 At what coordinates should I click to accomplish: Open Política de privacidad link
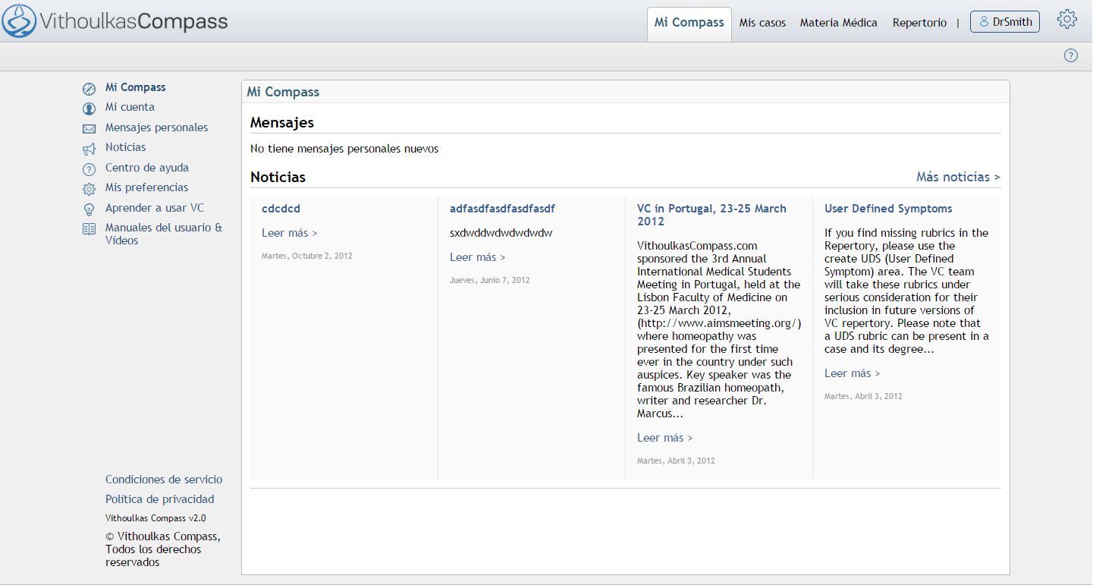(160, 499)
